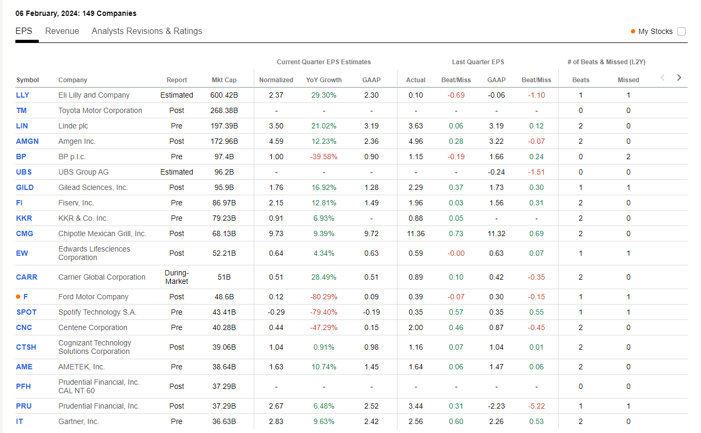The image size is (701, 433).
Task: Click the Ford Motor Company name
Action: click(93, 297)
